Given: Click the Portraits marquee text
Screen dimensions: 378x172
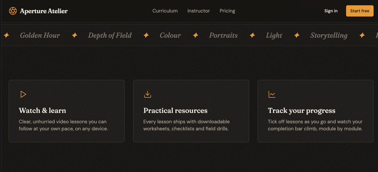Looking at the screenshot, I should coord(223,35).
